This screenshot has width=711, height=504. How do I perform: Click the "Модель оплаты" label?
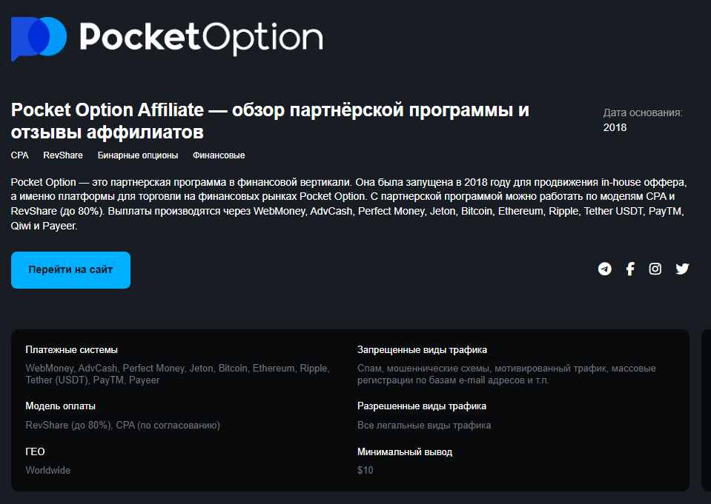pyautogui.click(x=60, y=406)
